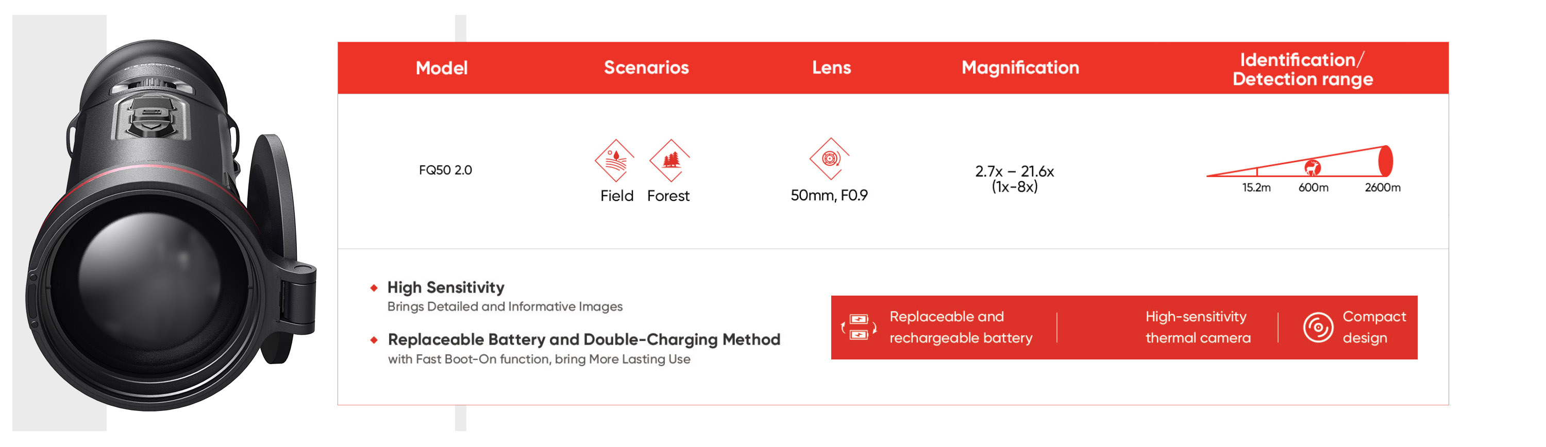This screenshot has width=1546, height=447.
Task: Click the High-sensitivity thermal camera banner text
Action: tap(1197, 327)
